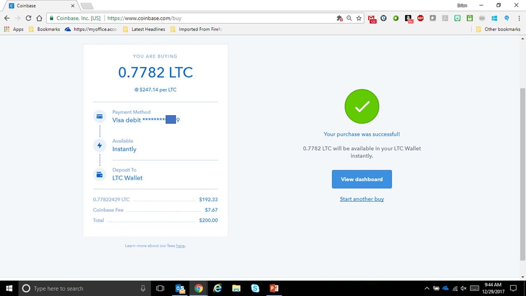Image resolution: width=526 pixels, height=296 pixels.
Task: Click the lightning bolt Available icon
Action: point(99,146)
